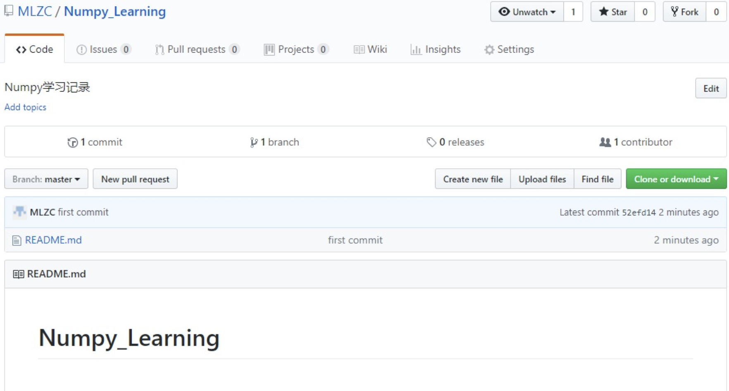729x391 pixels.
Task: Click the Issues count badge 0
Action: click(126, 50)
